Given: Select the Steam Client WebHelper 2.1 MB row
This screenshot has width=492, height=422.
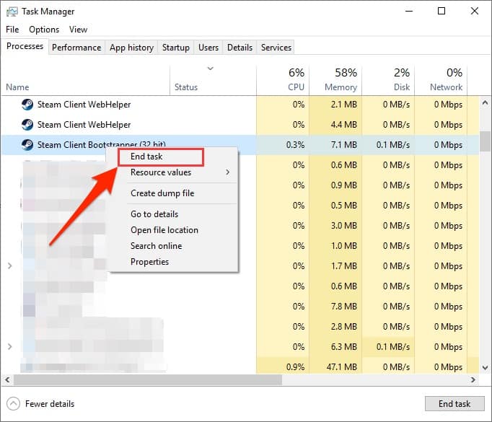Looking at the screenshot, I should point(240,105).
